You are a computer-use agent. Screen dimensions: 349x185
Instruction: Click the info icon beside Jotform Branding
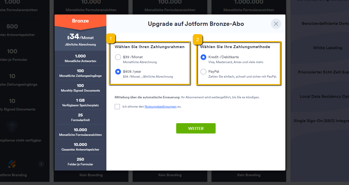41,164
